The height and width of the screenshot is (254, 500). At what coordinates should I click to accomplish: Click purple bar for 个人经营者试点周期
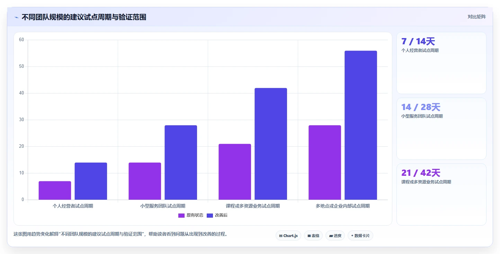(55, 190)
